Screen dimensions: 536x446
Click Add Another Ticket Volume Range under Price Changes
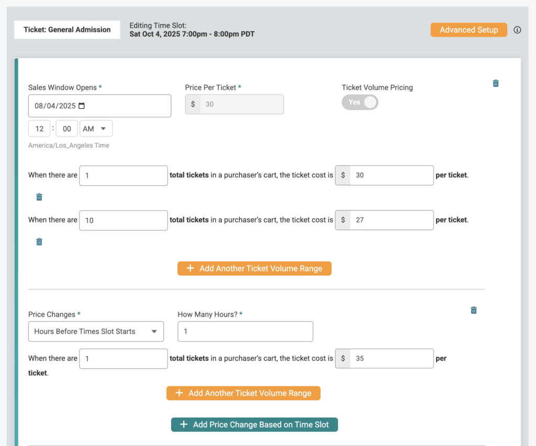pyautogui.click(x=243, y=393)
